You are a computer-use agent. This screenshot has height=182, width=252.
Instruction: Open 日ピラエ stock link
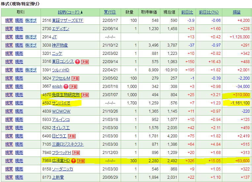pyautogui.click(x=59, y=136)
